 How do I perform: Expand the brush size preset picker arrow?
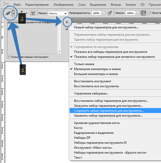click(x=27, y=13)
